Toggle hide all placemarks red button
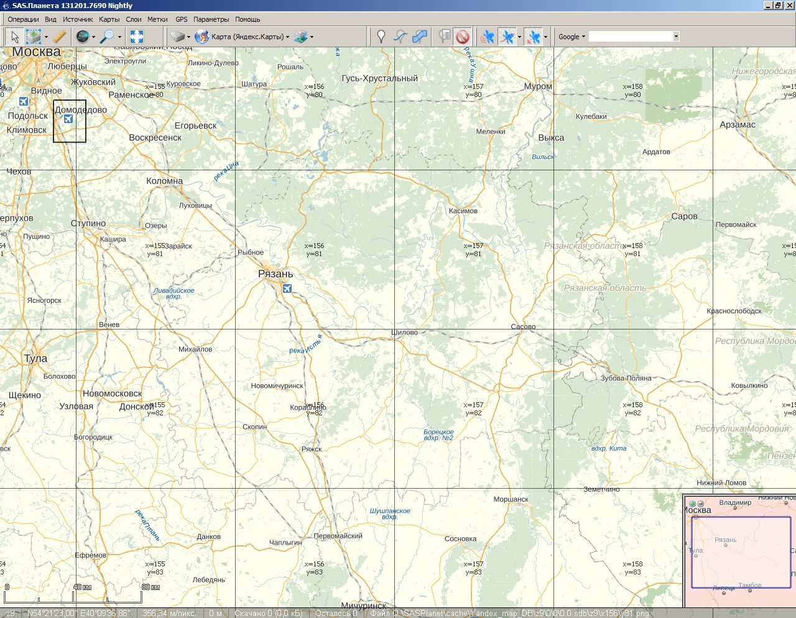This screenshot has width=796, height=618. [x=462, y=37]
